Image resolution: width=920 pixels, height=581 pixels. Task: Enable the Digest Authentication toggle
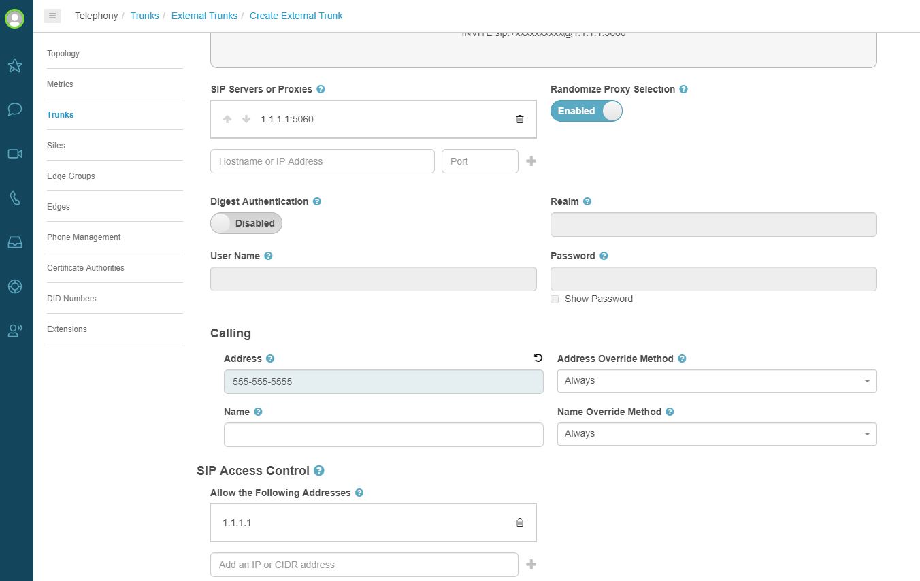(246, 223)
